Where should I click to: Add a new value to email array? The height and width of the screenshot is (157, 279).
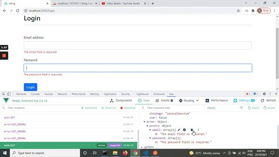[184, 130]
